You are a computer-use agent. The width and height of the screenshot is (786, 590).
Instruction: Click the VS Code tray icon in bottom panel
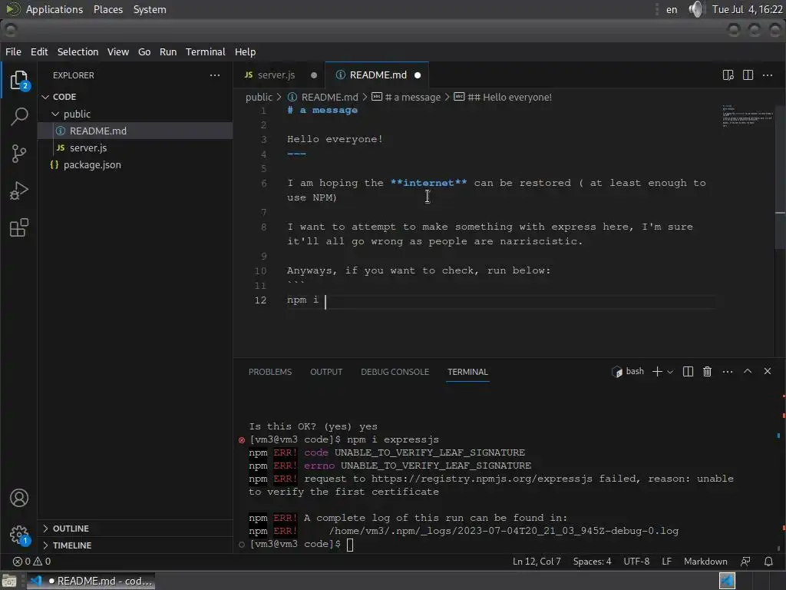tap(727, 581)
